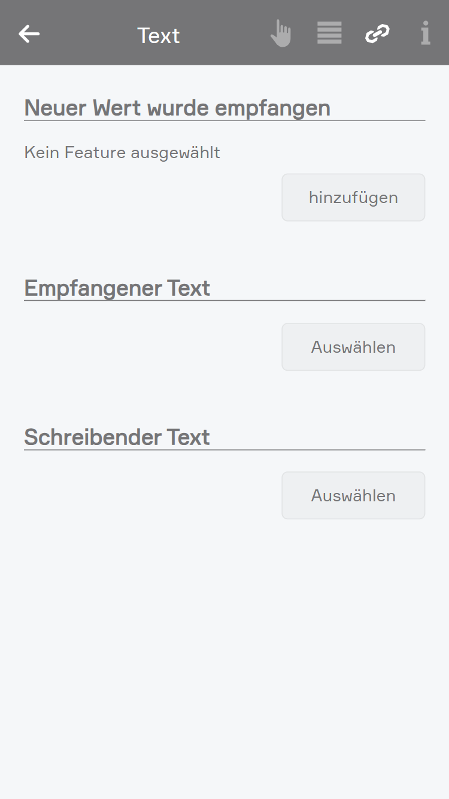The image size is (449, 799).
Task: Click the 'Text' page title
Action: (x=159, y=35)
